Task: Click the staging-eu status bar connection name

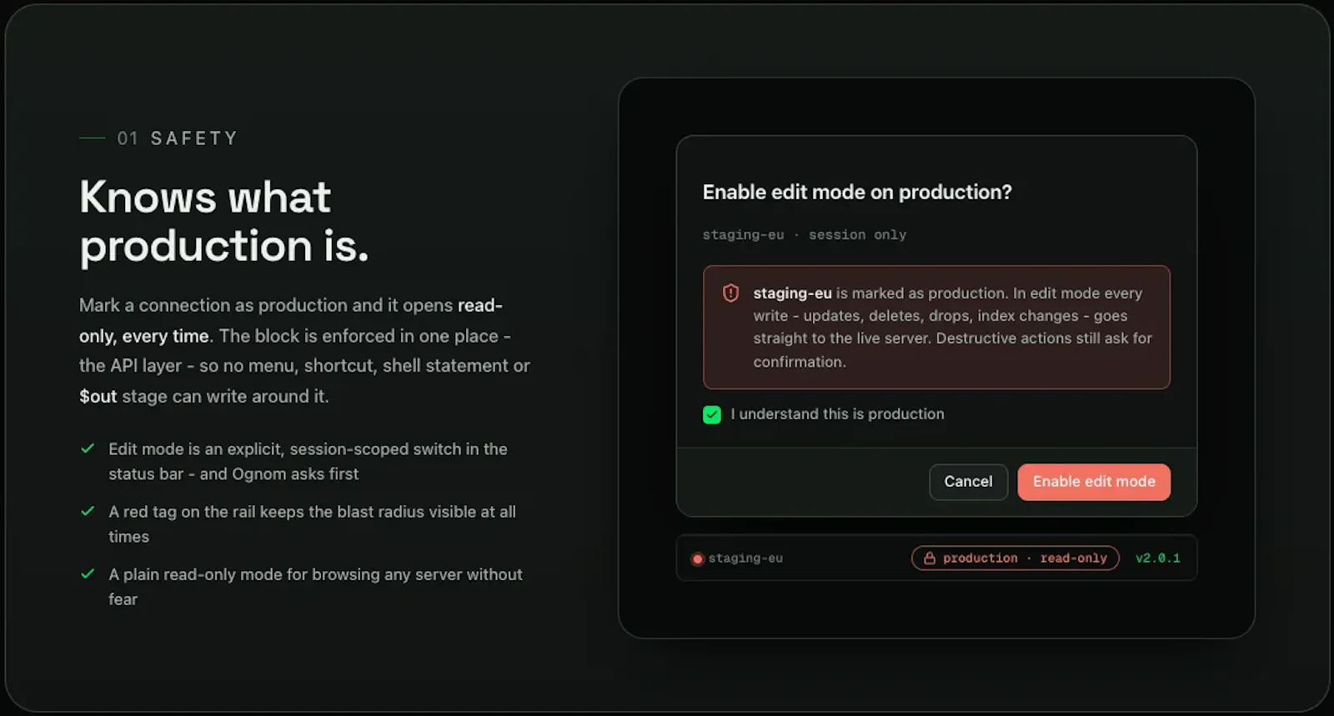Action: click(x=745, y=558)
